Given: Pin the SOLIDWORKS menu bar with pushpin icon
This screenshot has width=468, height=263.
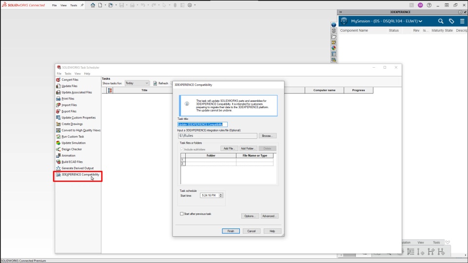Looking at the screenshot, I should (x=82, y=5).
